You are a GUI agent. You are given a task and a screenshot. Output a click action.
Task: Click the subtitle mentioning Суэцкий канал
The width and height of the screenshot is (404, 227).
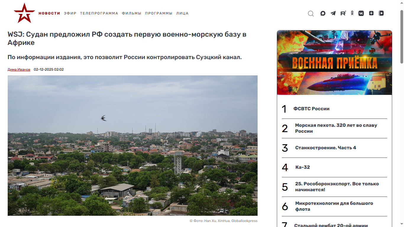(x=125, y=57)
